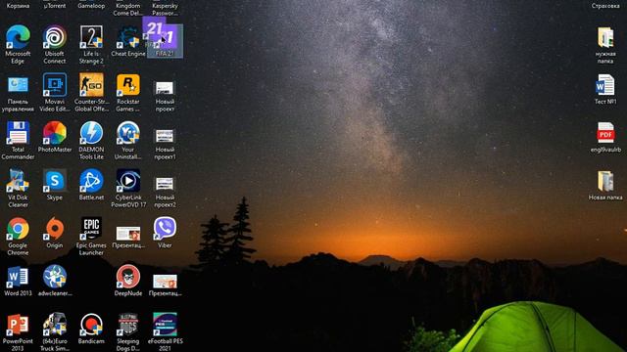Click the Vit Disk Cleaner icon

click(18, 188)
